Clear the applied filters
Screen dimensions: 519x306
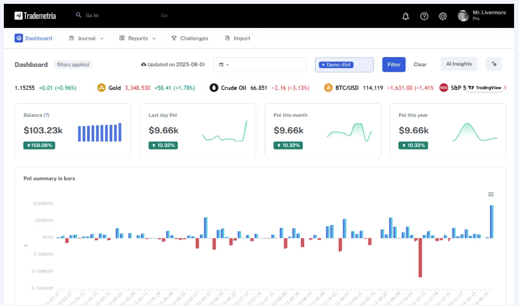pyautogui.click(x=420, y=65)
